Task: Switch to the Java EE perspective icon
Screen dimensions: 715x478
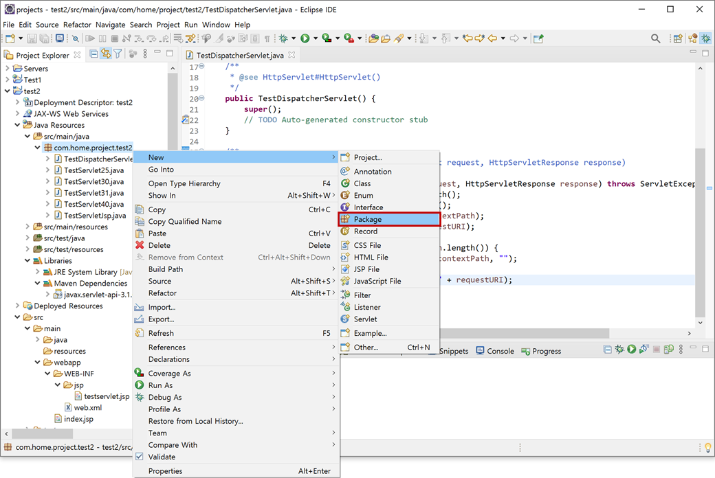Action: coord(693,38)
